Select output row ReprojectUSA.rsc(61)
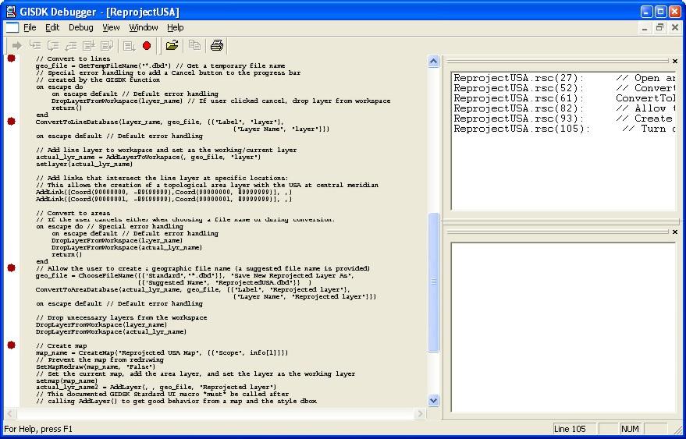Screen dimensions: 686x439 564,98
